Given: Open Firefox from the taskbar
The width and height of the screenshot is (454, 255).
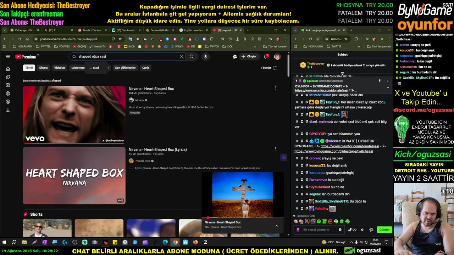Looking at the screenshot, I should (195, 242).
